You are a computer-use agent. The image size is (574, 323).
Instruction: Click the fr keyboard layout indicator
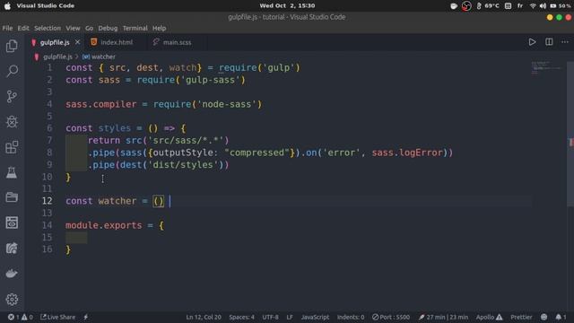click(520, 6)
